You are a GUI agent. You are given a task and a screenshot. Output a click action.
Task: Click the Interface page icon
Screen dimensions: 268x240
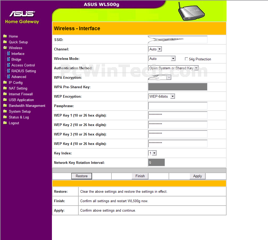click(x=9, y=54)
